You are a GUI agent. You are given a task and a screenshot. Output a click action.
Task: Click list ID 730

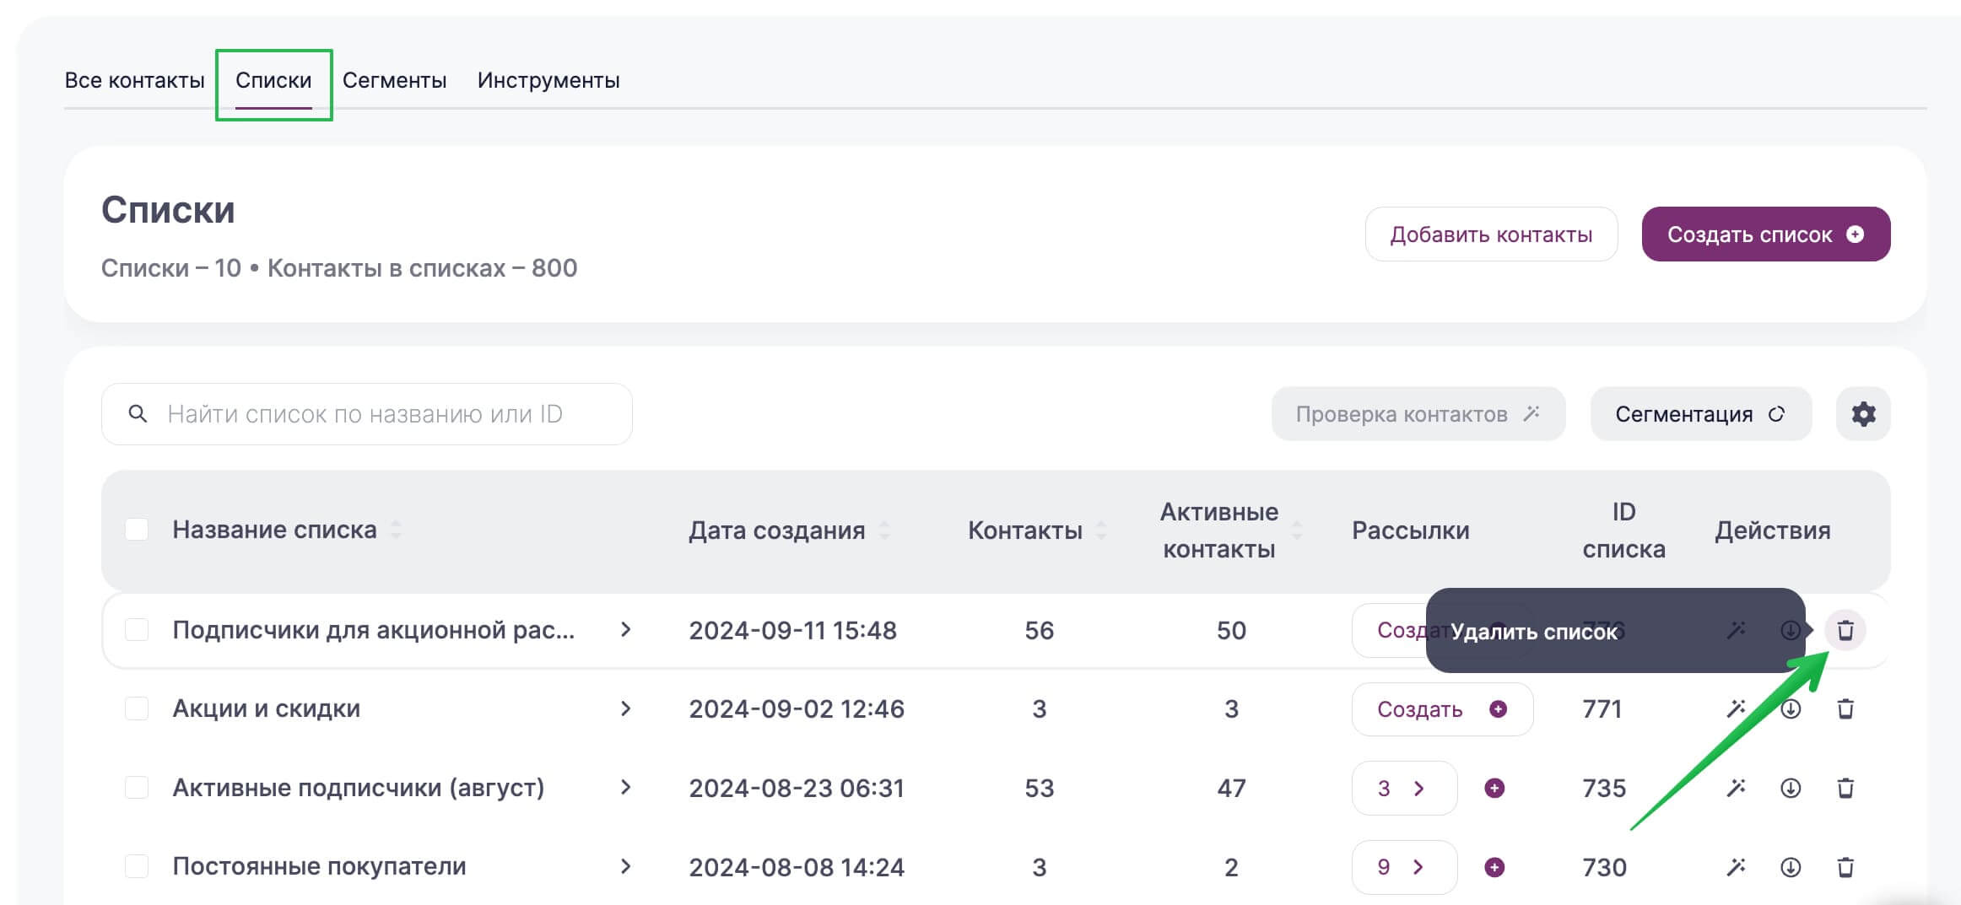(1603, 867)
